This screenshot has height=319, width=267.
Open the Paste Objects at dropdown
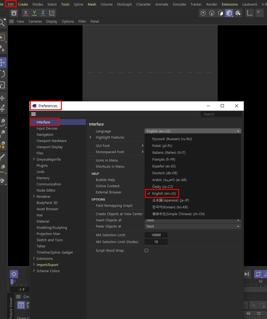(193, 226)
